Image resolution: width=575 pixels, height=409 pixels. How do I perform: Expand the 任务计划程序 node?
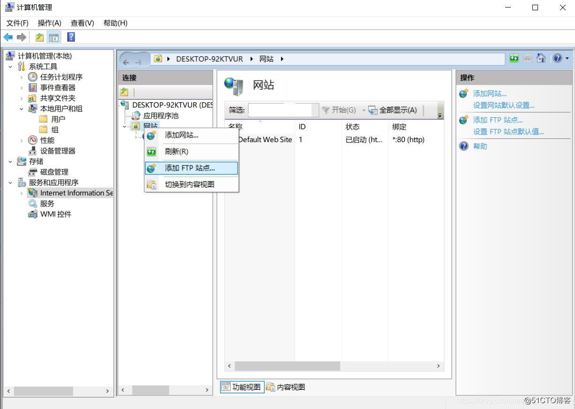pos(22,77)
